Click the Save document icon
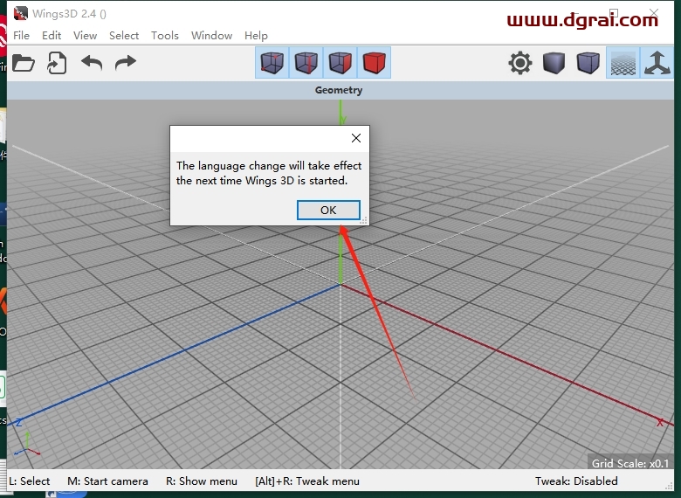 57,63
